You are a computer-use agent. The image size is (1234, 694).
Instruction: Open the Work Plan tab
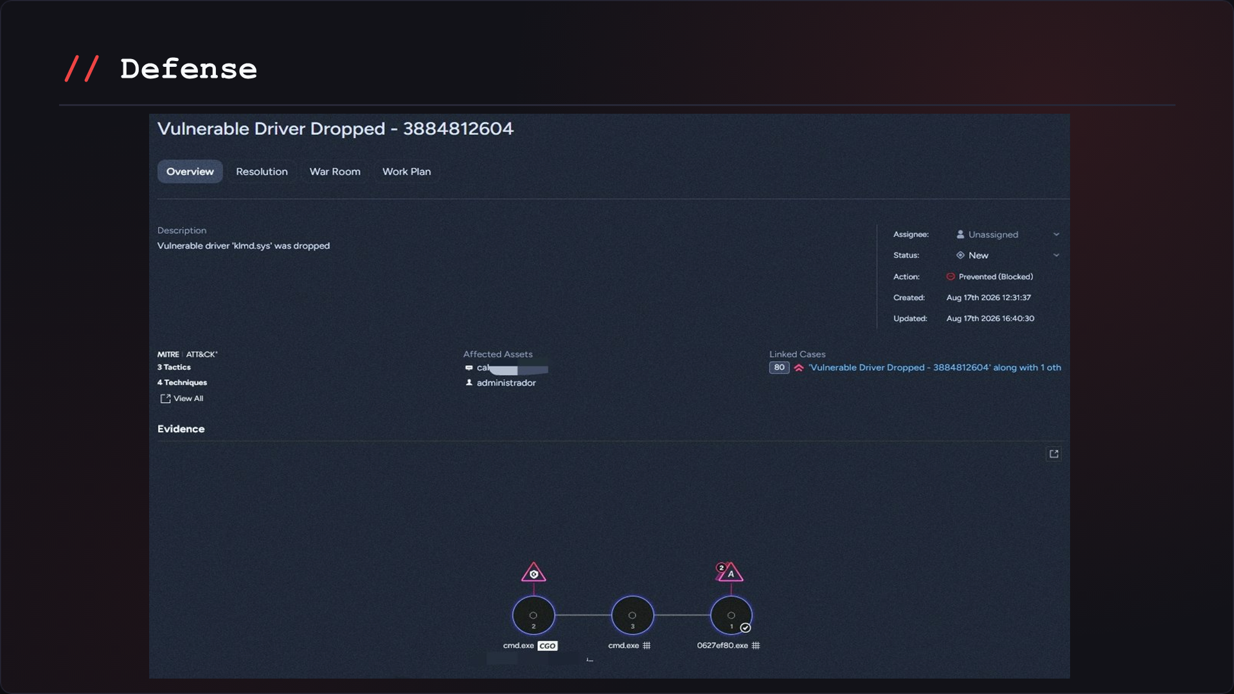406,172
